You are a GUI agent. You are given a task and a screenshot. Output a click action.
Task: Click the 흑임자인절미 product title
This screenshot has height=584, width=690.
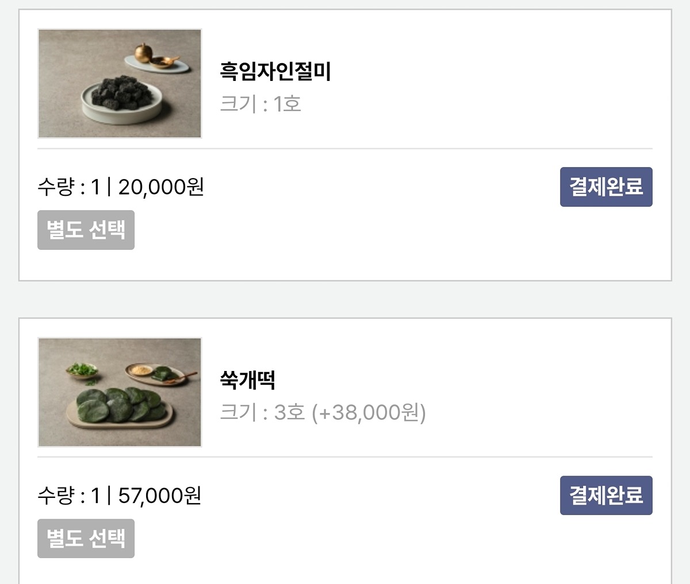click(x=275, y=71)
